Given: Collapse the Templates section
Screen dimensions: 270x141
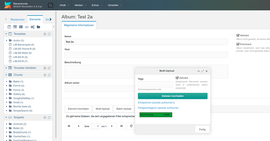Looking at the screenshot, I should [x=6, y=34].
